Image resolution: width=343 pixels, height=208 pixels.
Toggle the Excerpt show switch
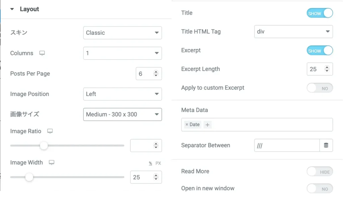[x=320, y=51]
